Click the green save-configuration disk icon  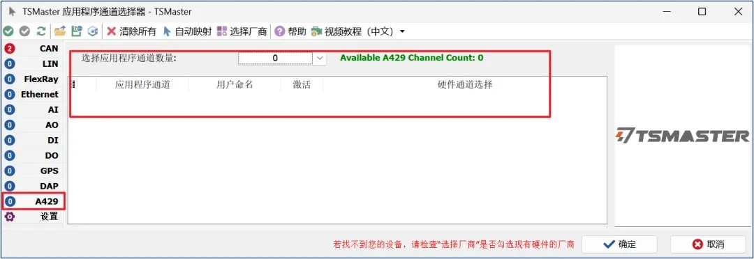tap(77, 31)
